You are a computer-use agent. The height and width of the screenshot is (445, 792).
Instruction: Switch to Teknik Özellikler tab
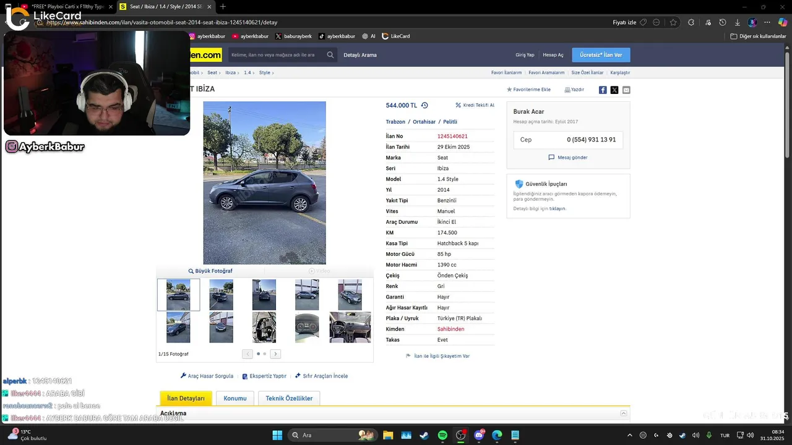click(x=289, y=399)
